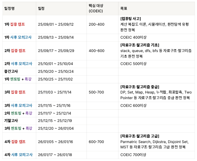This screenshot has width=197, height=161.
Task: Click the 1차 멘토링 + 특강 label
Action: click(18, 79)
